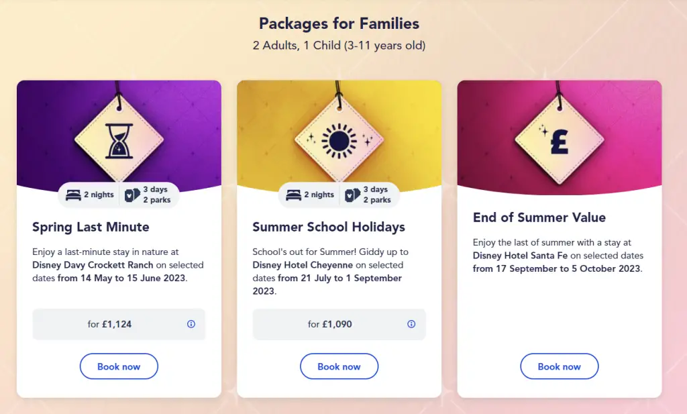
Task: Select the End of Summer Value title
Action: pyautogui.click(x=539, y=217)
